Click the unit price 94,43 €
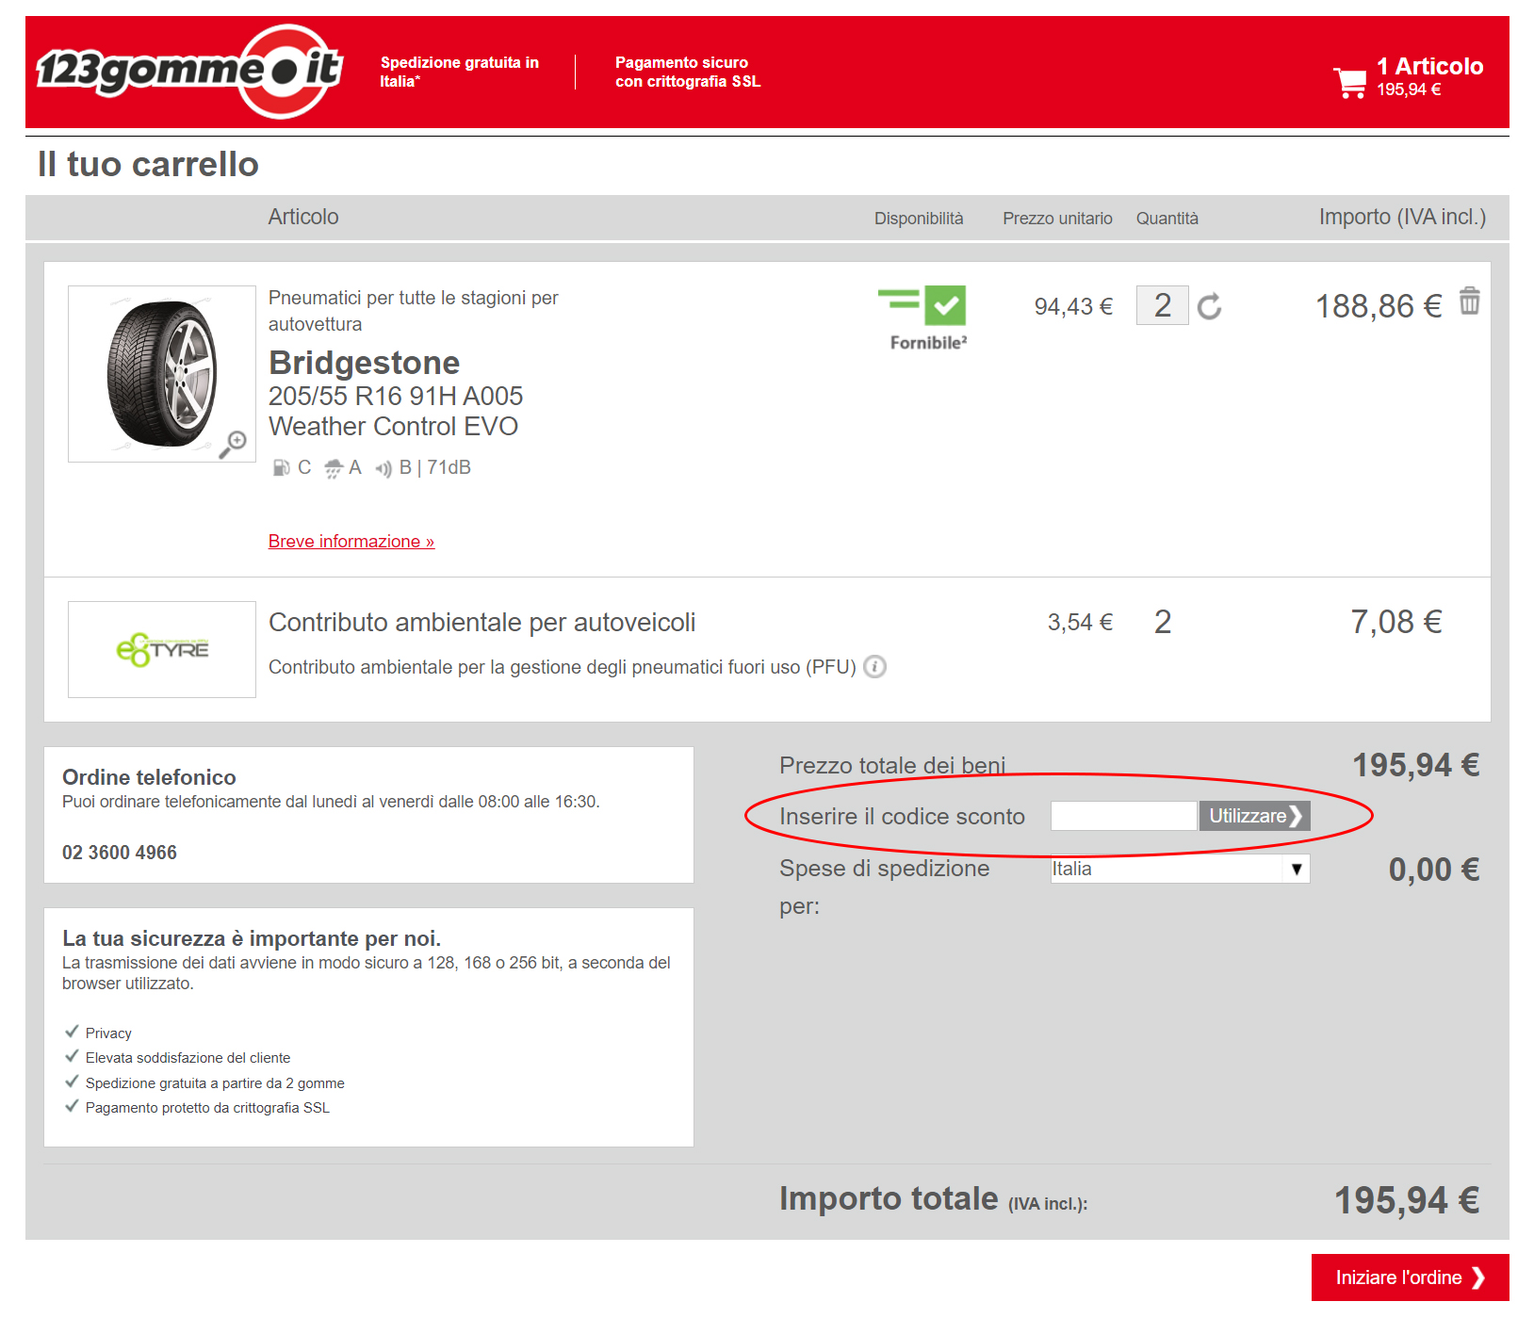This screenshot has height=1318, width=1534. [x=1073, y=306]
